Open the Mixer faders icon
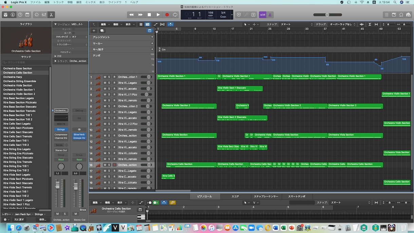 point(44,15)
